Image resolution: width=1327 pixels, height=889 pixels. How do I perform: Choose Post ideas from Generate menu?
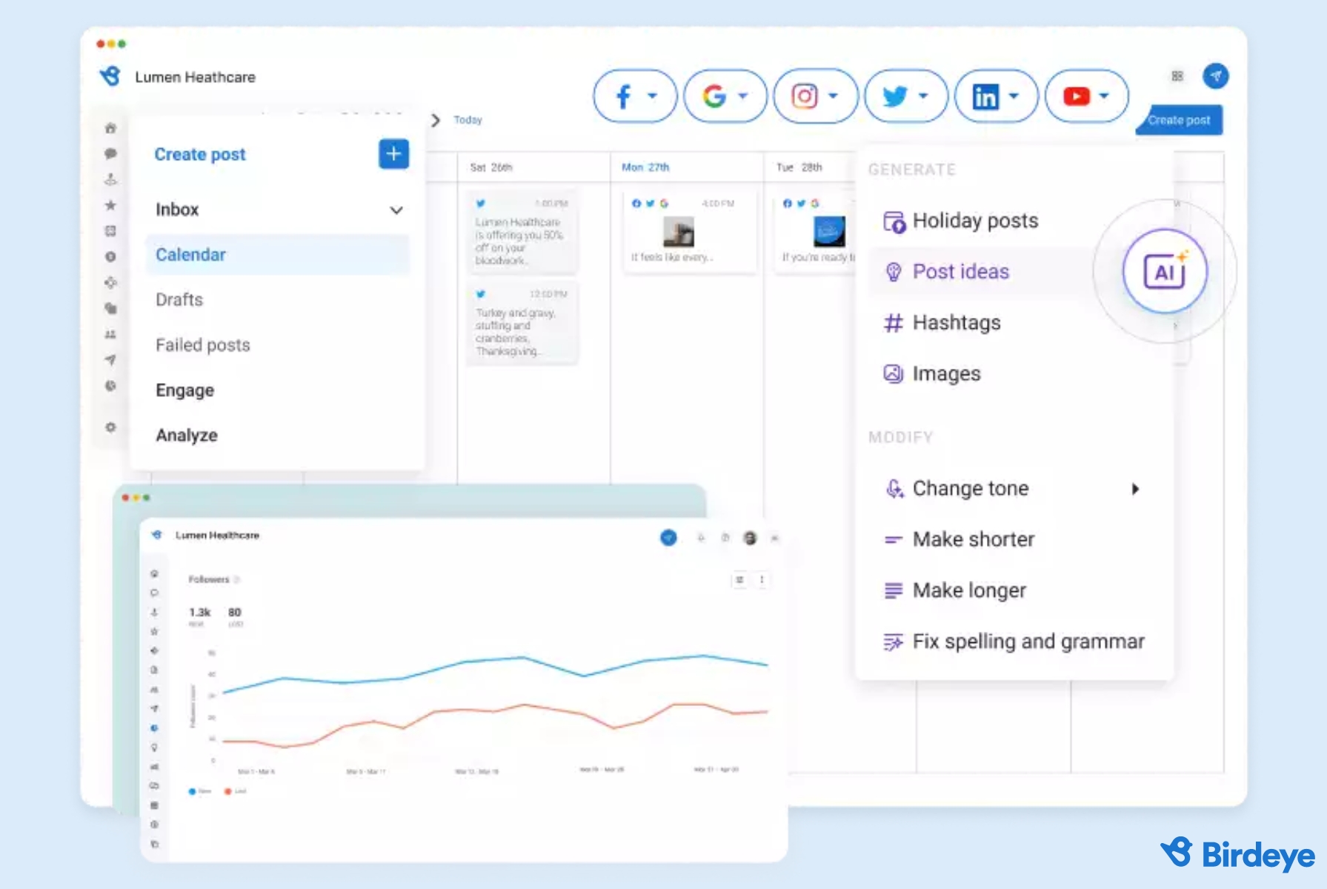pos(960,272)
